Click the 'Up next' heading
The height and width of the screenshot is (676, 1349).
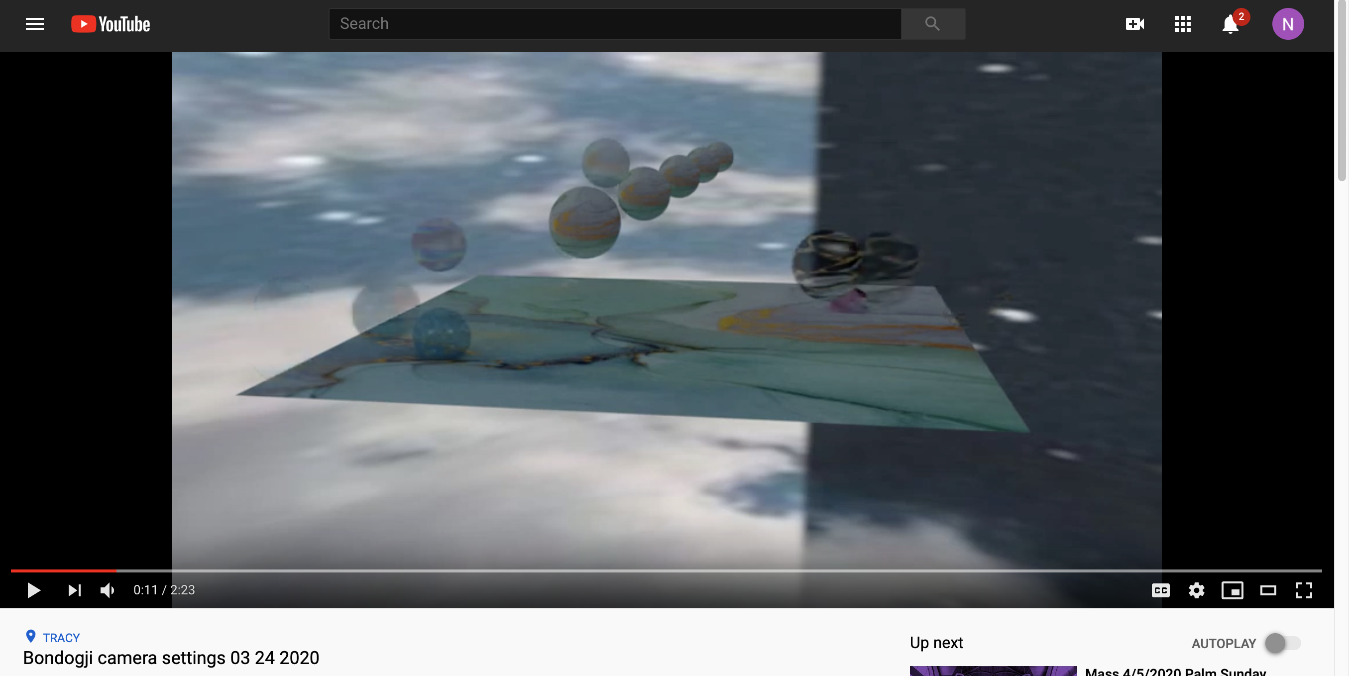[x=936, y=643]
